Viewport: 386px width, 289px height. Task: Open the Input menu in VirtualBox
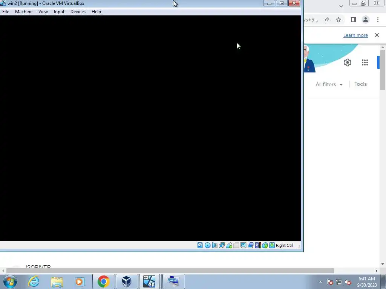pyautogui.click(x=59, y=12)
